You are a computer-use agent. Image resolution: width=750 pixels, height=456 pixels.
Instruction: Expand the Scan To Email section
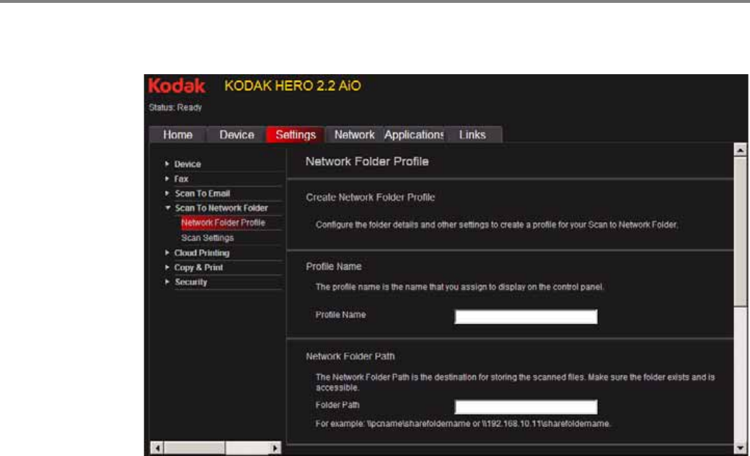202,194
